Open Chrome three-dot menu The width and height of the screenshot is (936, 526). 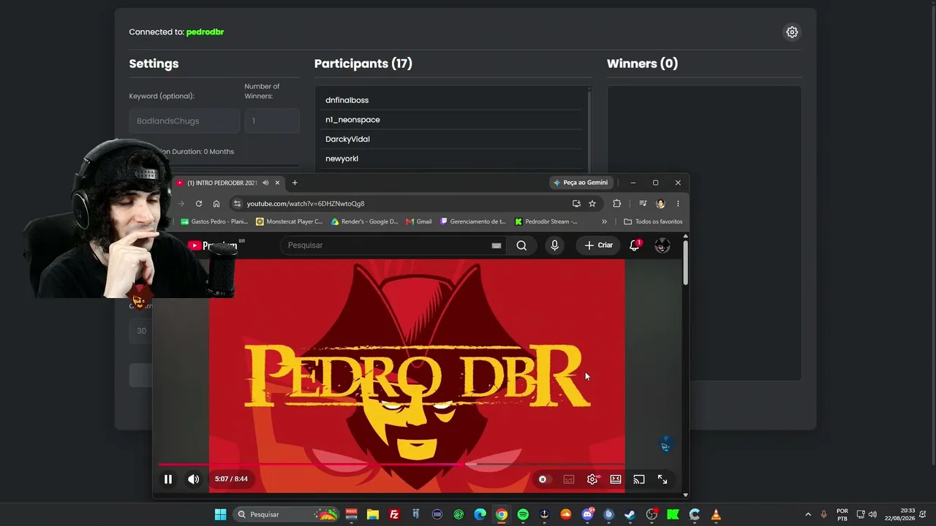tap(678, 204)
